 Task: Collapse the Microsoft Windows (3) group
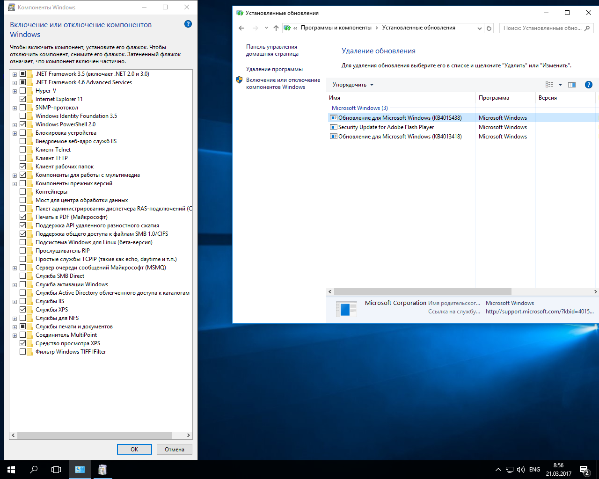coord(360,108)
